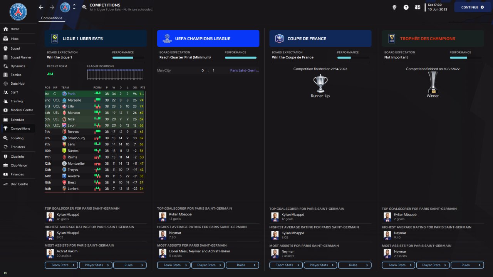Image resolution: width=493 pixels, height=277 pixels.
Task: Click the Montpellier badge in the league table
Action: [x=64, y=164]
